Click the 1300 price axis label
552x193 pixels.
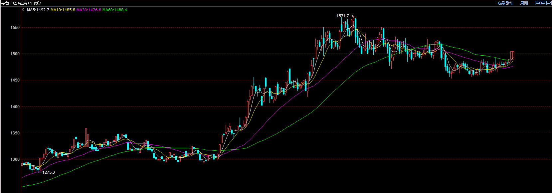click(15, 159)
